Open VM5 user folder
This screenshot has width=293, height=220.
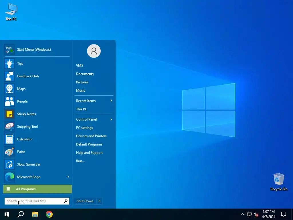click(x=80, y=66)
